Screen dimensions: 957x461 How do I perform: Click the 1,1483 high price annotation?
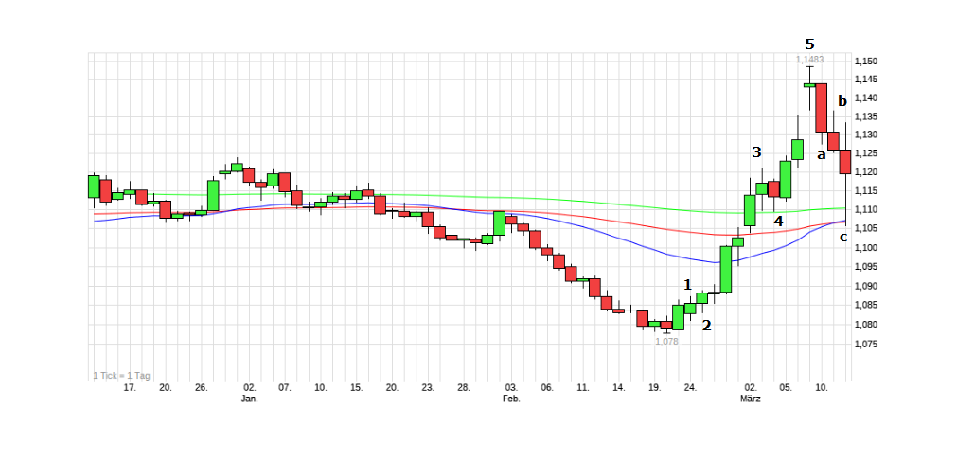click(x=809, y=60)
